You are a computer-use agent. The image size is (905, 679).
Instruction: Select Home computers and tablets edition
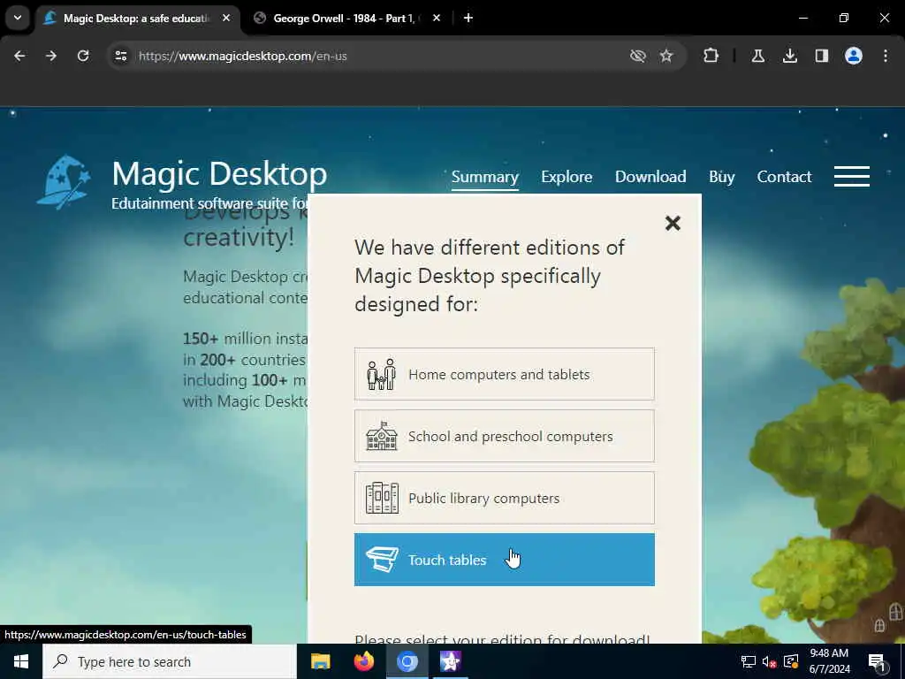pos(504,374)
